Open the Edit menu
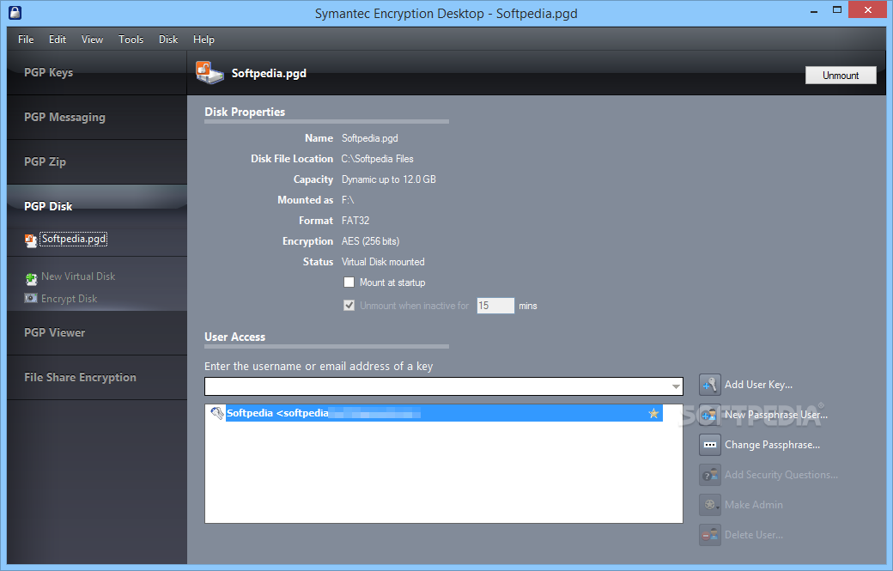 coord(58,39)
